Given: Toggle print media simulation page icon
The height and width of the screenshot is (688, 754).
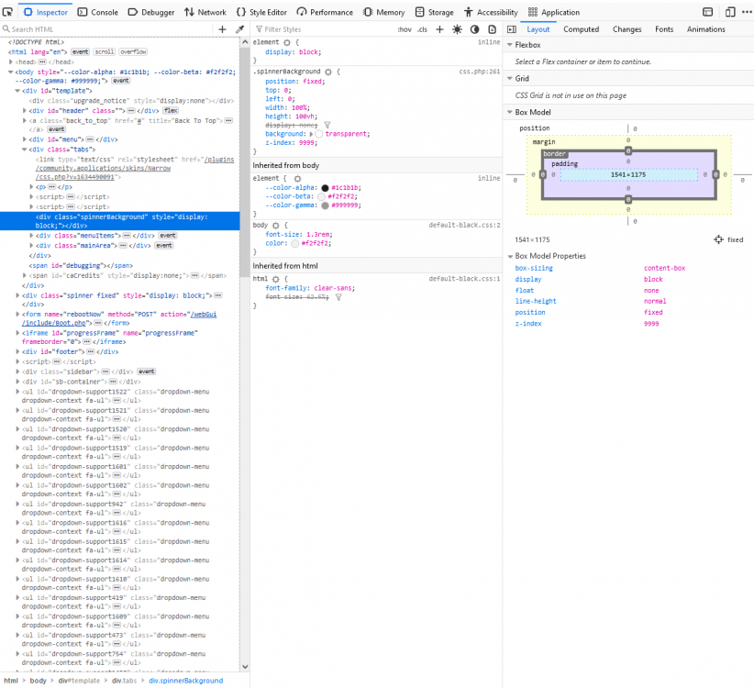Looking at the screenshot, I should point(492,29).
